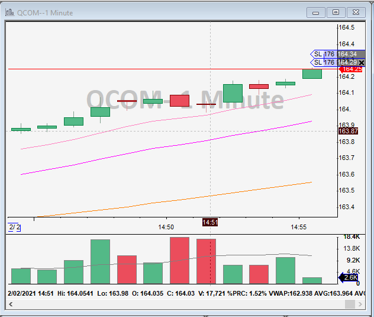Click the horizontal scrollbar thumb

[x=350, y=304]
